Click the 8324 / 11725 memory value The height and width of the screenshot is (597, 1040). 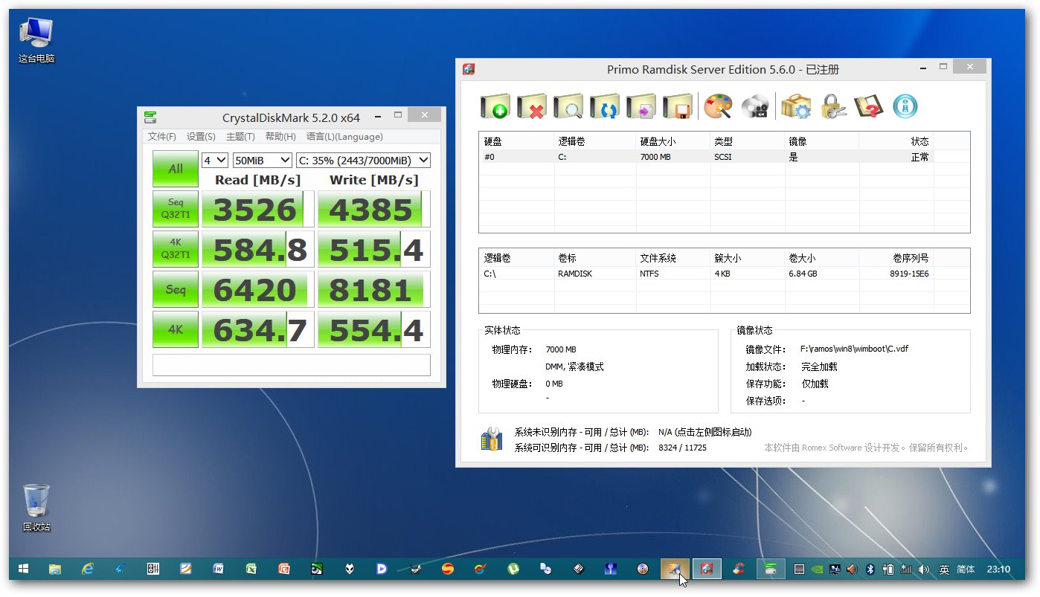682,448
